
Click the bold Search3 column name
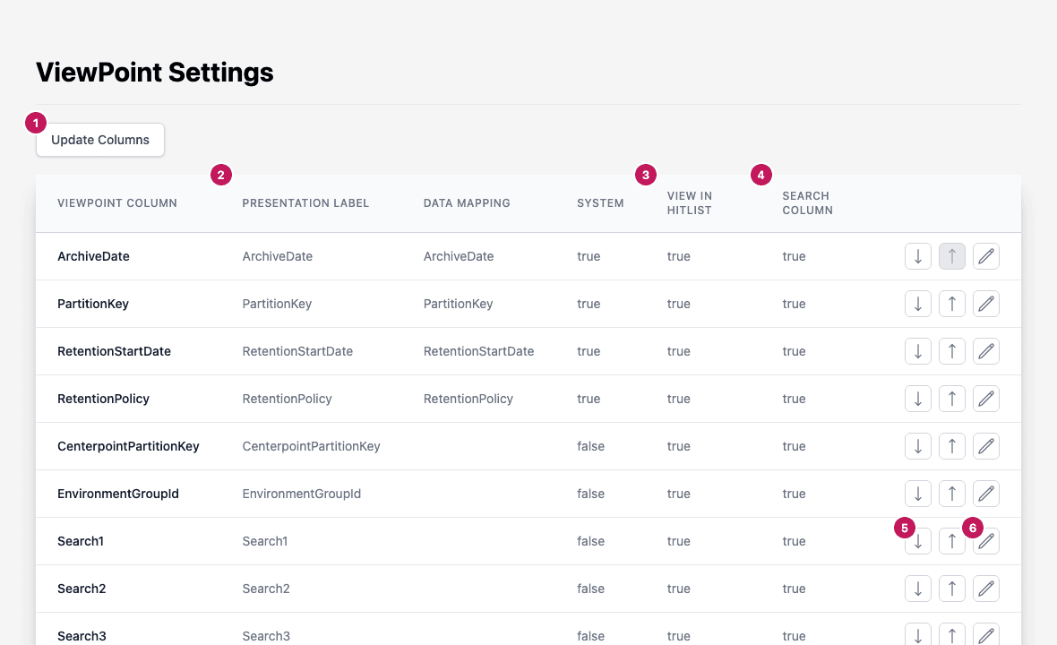[x=82, y=636]
